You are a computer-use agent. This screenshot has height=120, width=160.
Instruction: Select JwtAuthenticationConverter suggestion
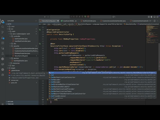(x=102, y=77)
